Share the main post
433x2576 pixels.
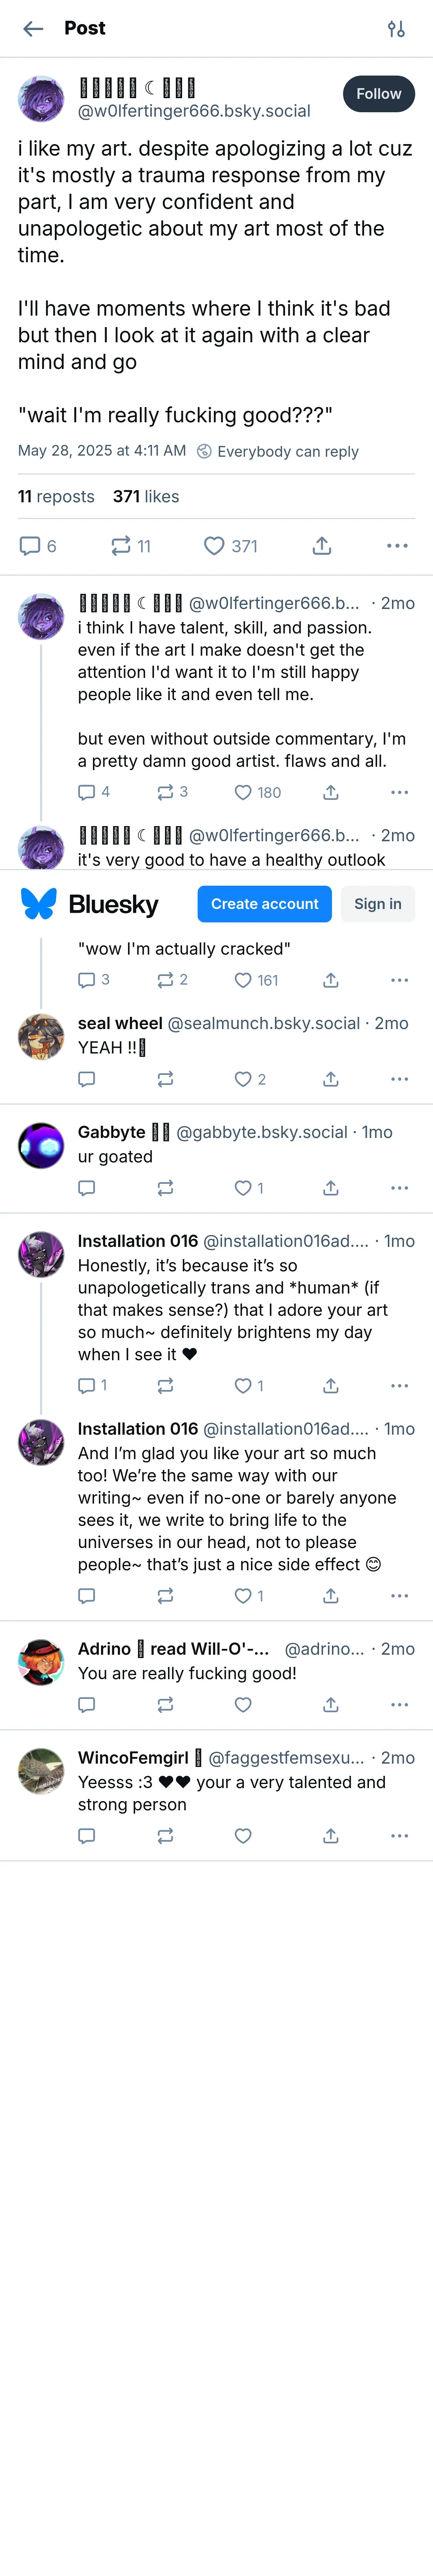(321, 546)
